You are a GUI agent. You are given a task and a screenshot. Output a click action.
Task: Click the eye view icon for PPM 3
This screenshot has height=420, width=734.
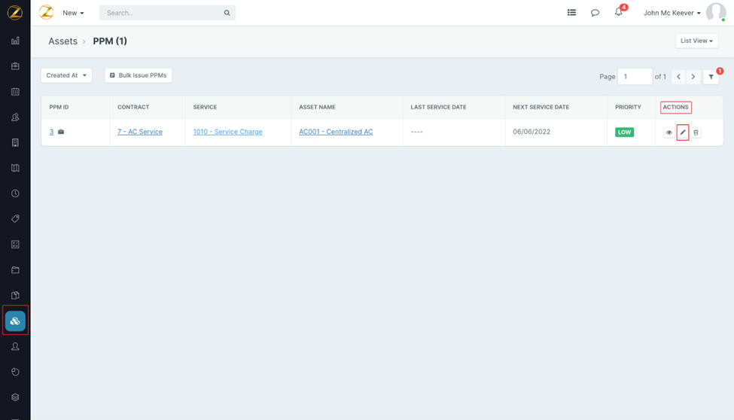pos(669,132)
